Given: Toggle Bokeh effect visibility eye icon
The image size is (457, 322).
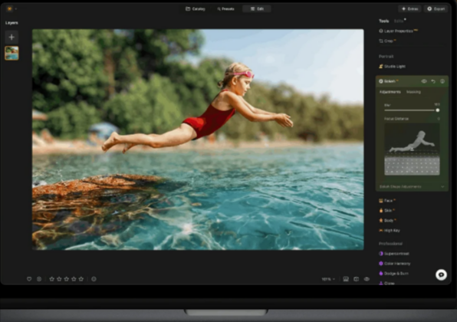Looking at the screenshot, I should (x=424, y=81).
